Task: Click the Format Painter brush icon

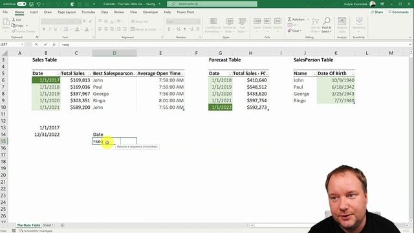Action: tap(14, 31)
